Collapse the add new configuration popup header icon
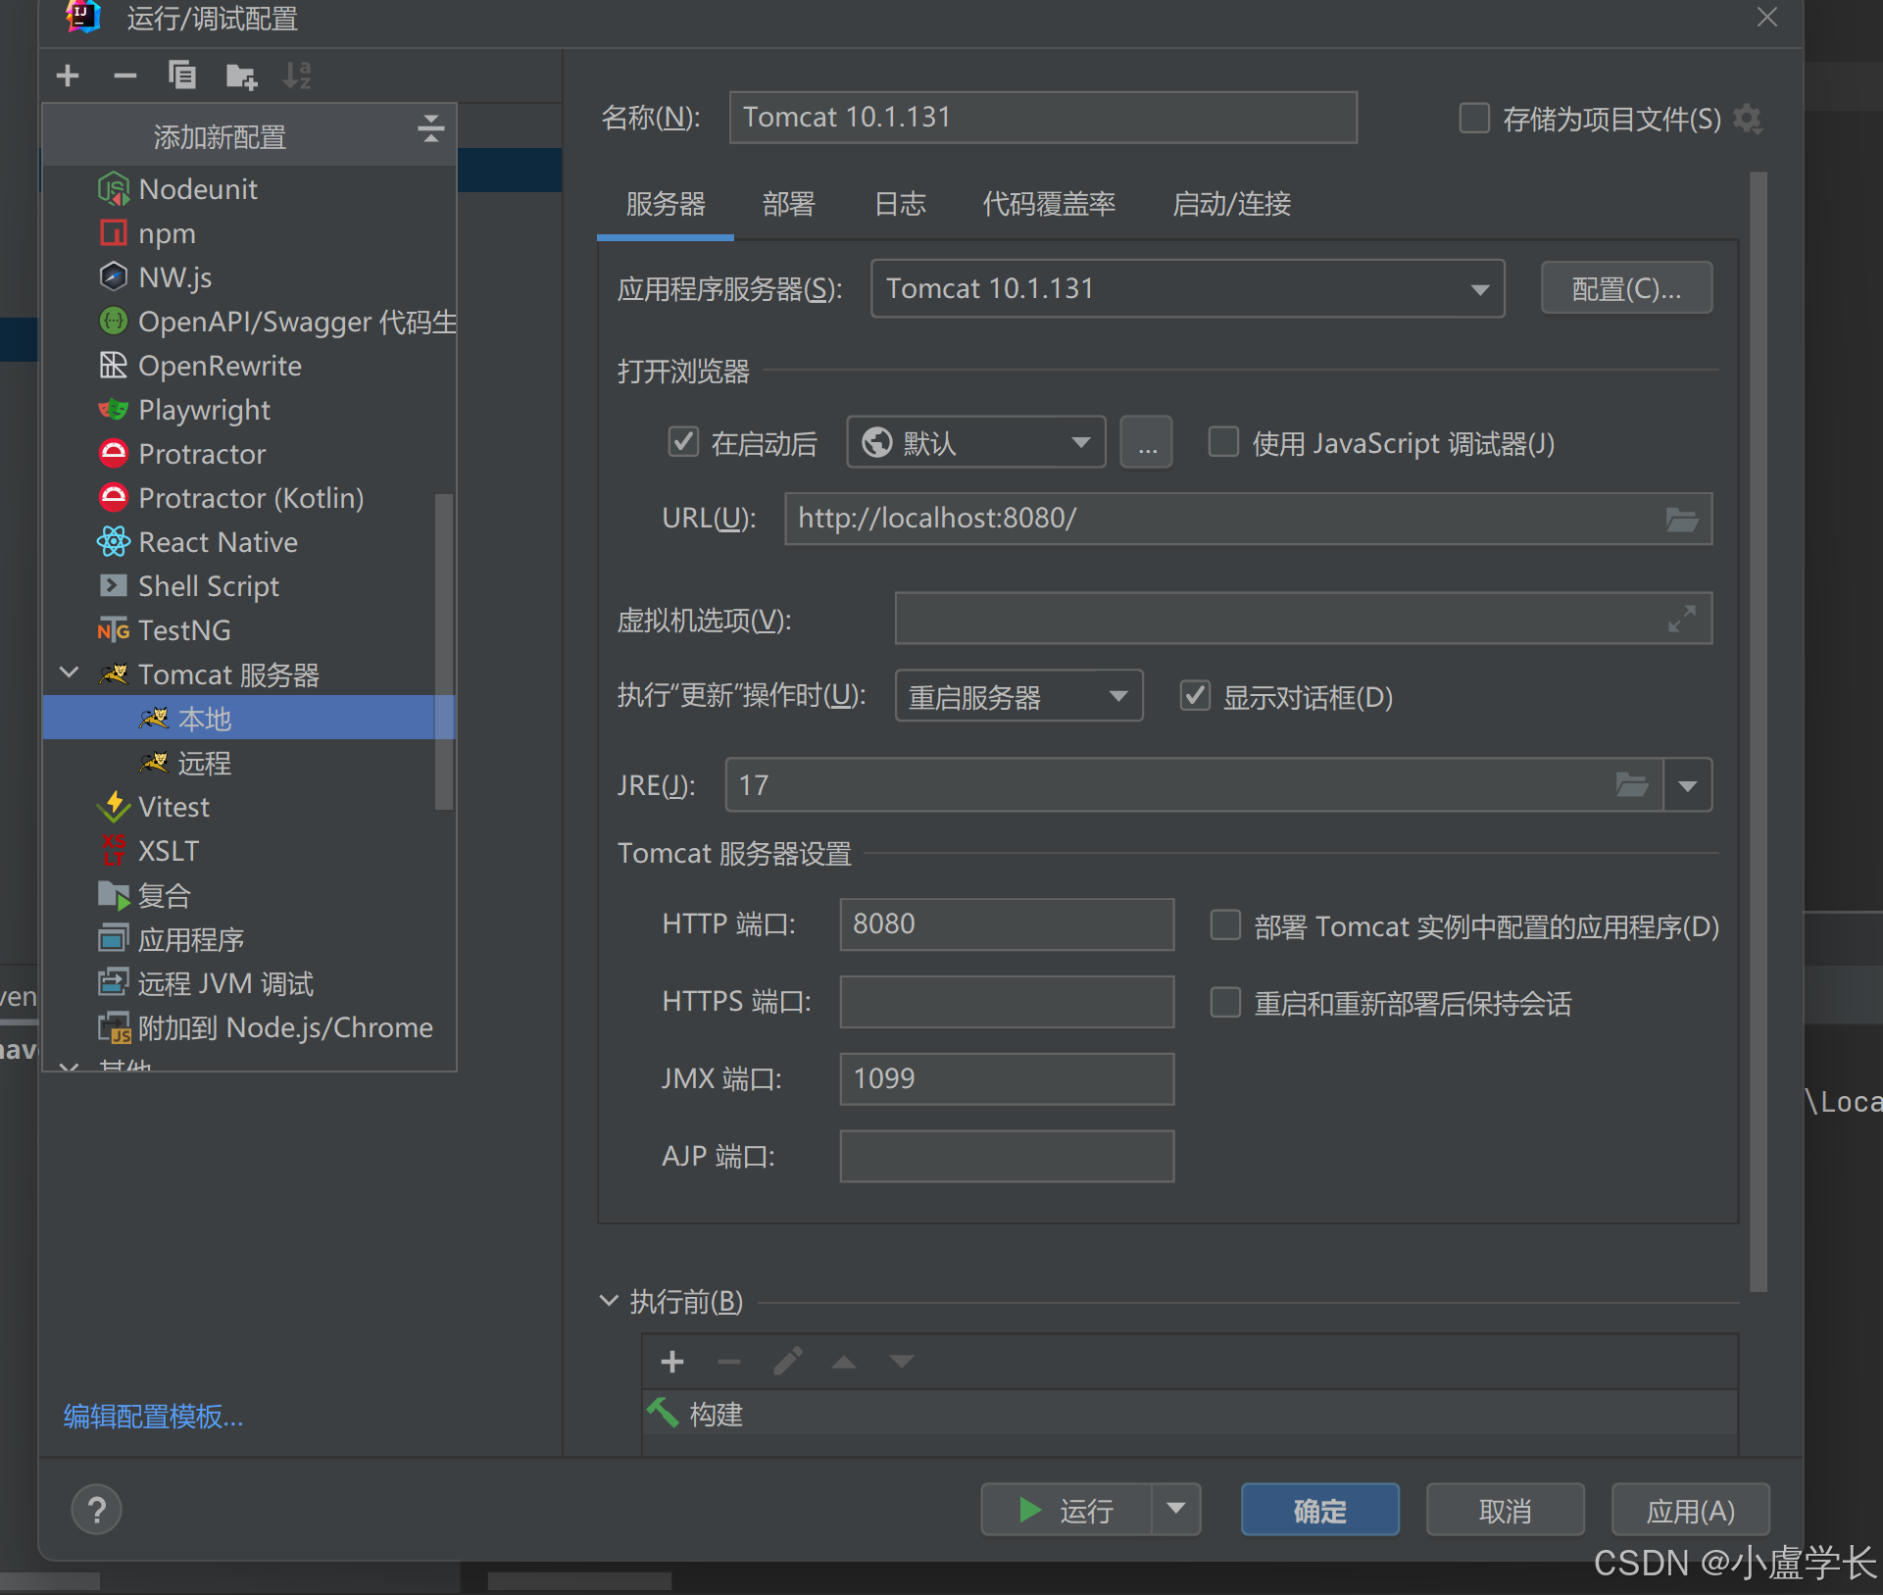This screenshot has height=1595, width=1883. point(430,128)
